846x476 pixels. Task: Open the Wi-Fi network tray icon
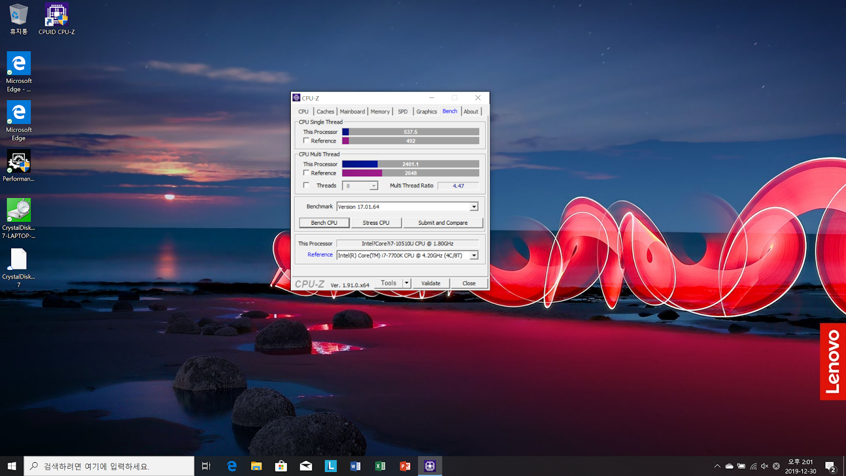[x=753, y=466]
